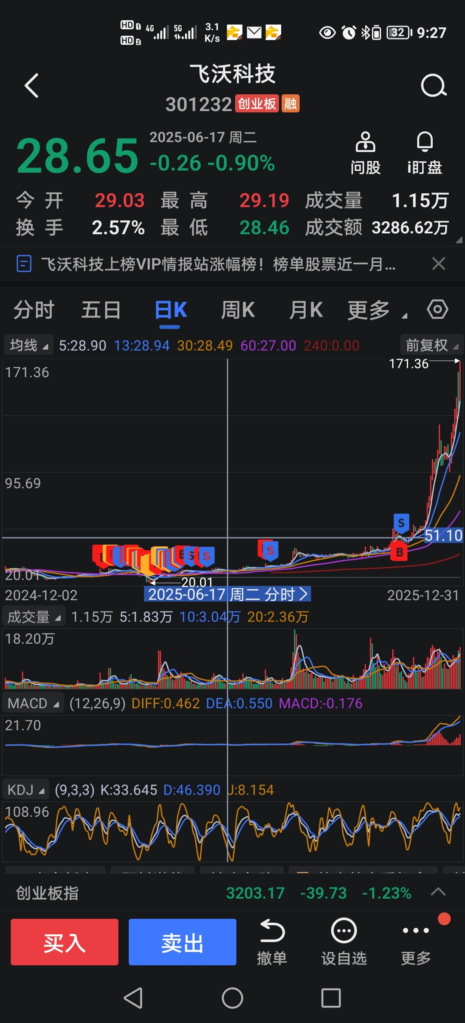This screenshot has height=1023, width=465.
Task: Tap the S marker near chart center
Action: (270, 550)
